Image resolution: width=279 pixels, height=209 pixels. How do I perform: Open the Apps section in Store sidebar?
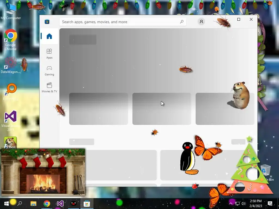49,54
